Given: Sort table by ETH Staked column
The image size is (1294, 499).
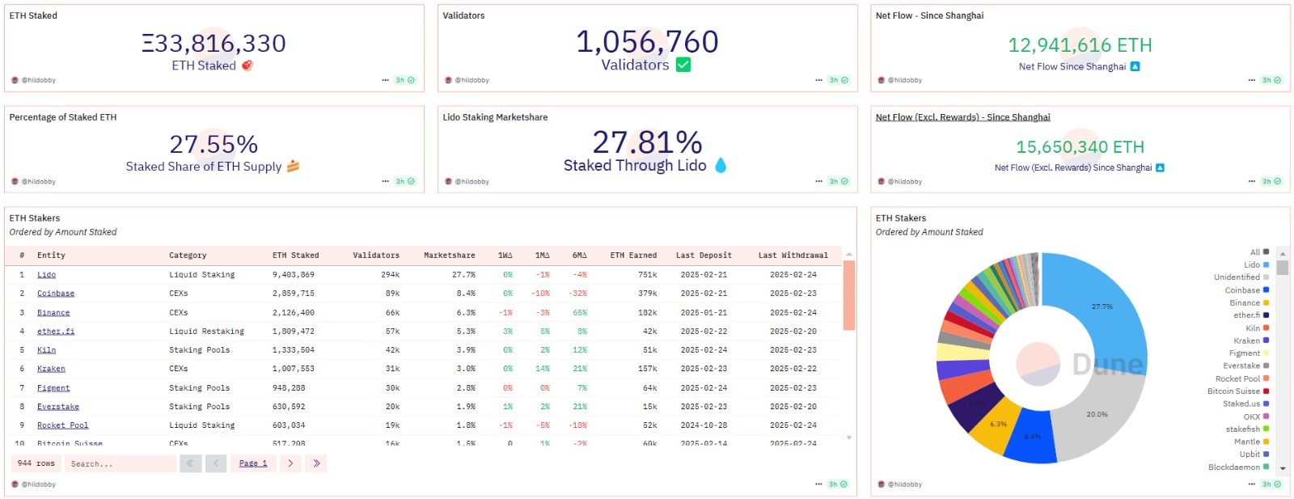Looking at the screenshot, I should pos(295,255).
